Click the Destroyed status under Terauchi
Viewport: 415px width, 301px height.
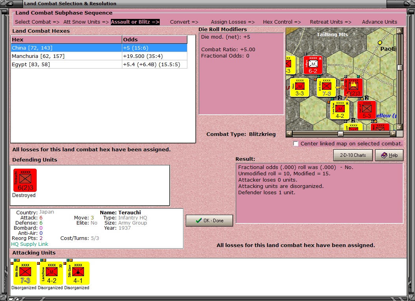(x=24, y=195)
